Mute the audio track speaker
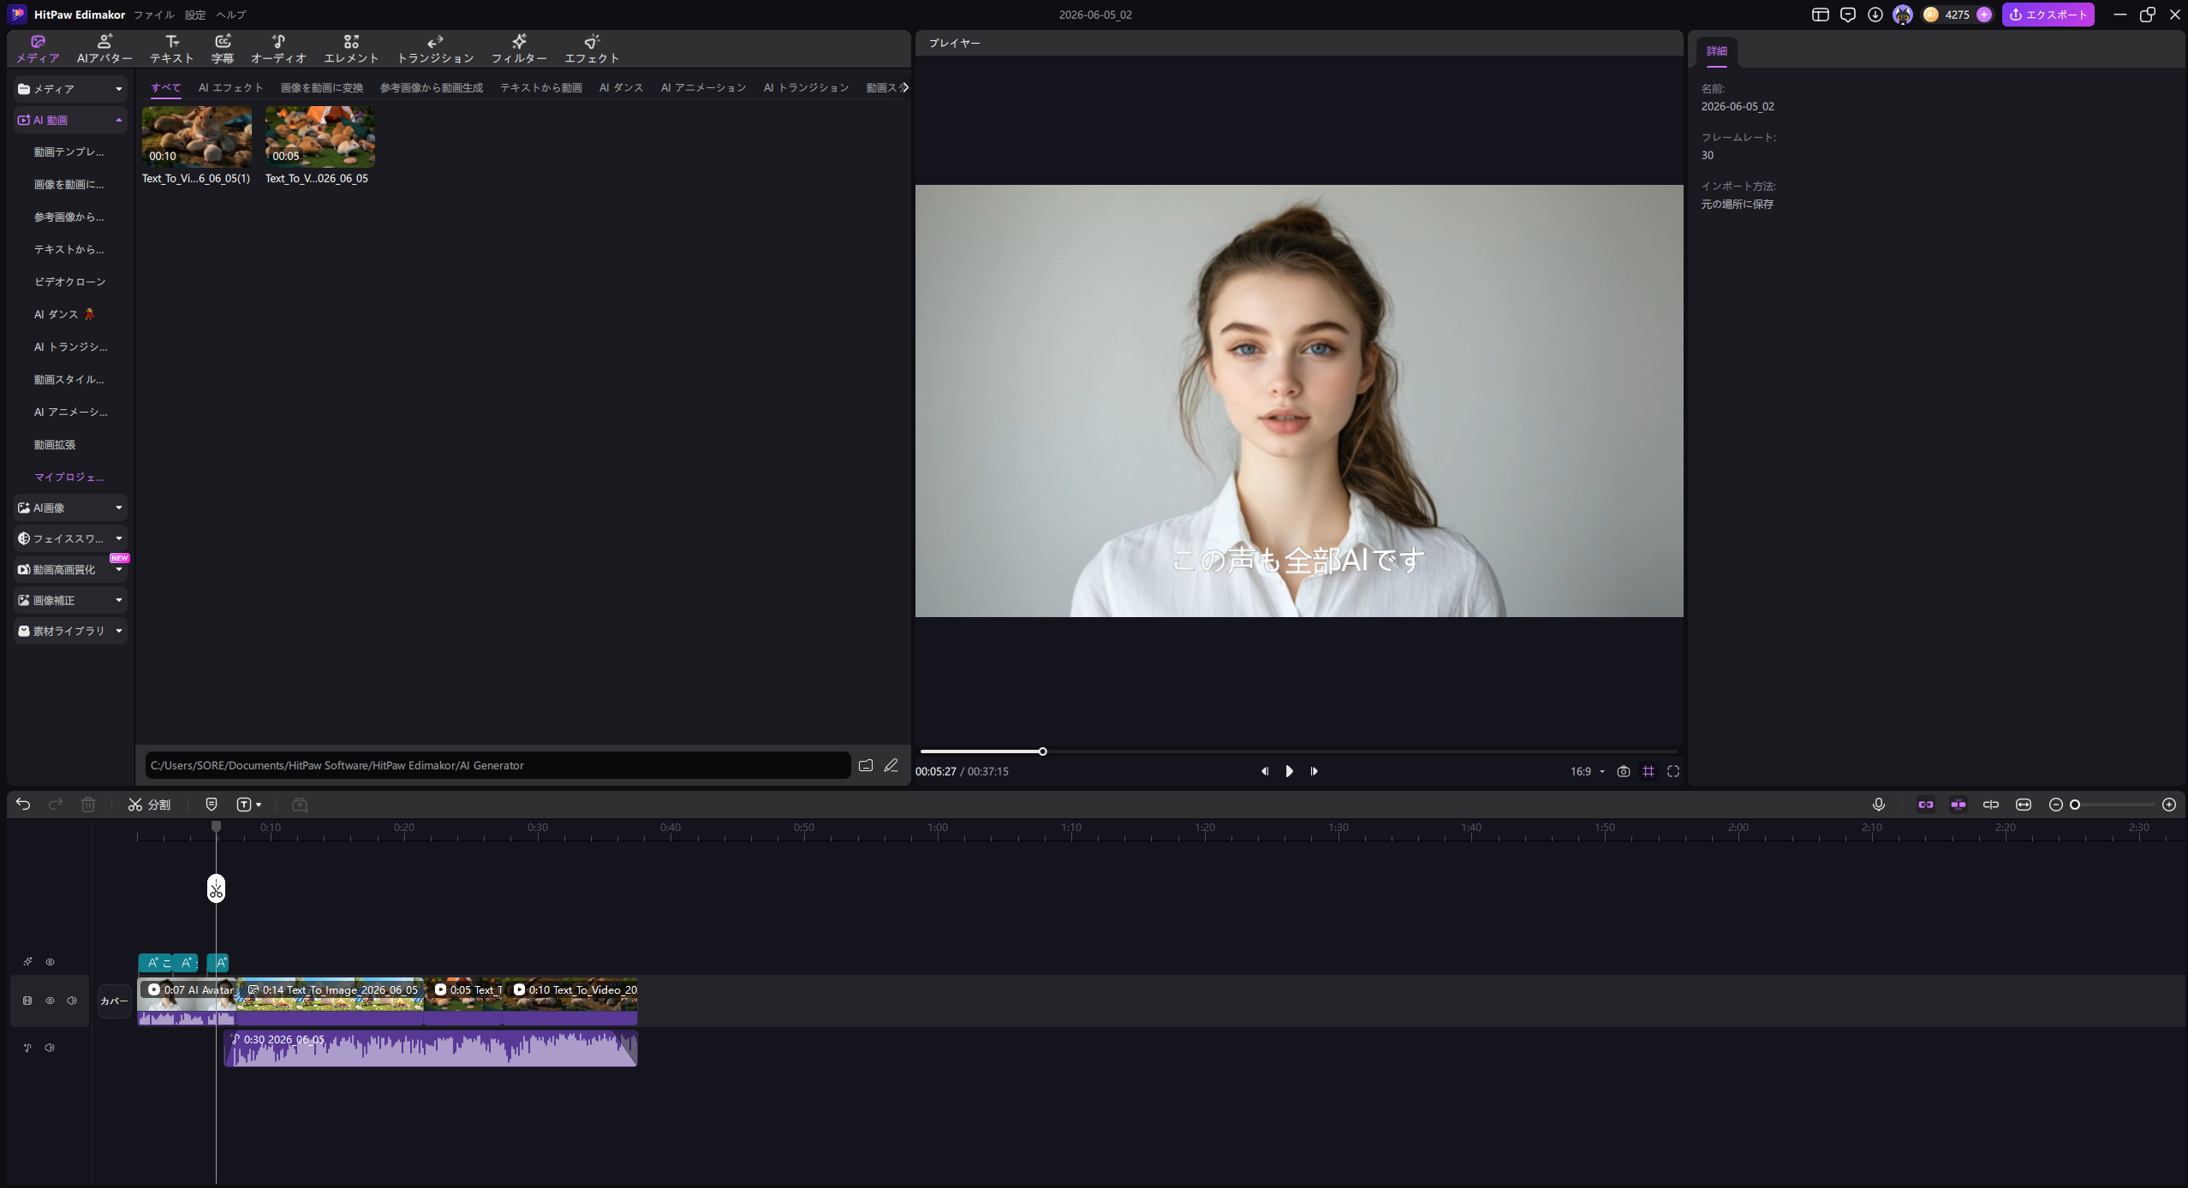Image resolution: width=2188 pixels, height=1188 pixels. (50, 1048)
